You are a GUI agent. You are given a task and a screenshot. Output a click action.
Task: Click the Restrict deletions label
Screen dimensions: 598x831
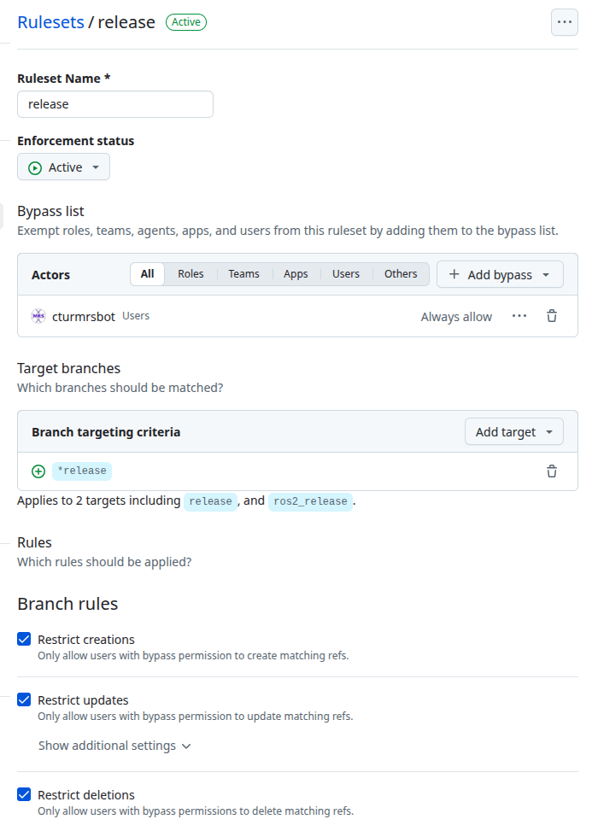pyautogui.click(x=86, y=795)
